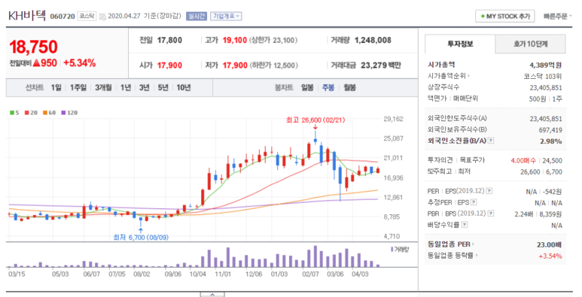Viewport: 582px width, 297px height.
Task: Select the 1일 line chart period
Action: coord(56,88)
